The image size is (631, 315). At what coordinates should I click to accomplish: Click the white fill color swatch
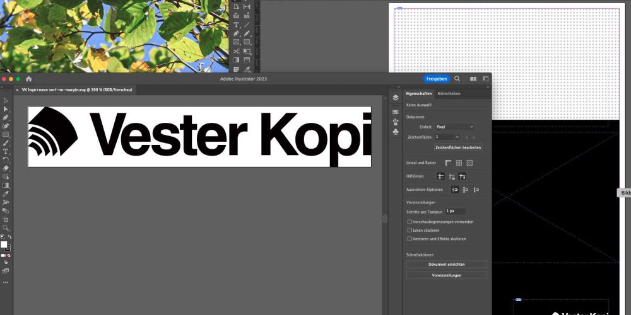[4, 244]
